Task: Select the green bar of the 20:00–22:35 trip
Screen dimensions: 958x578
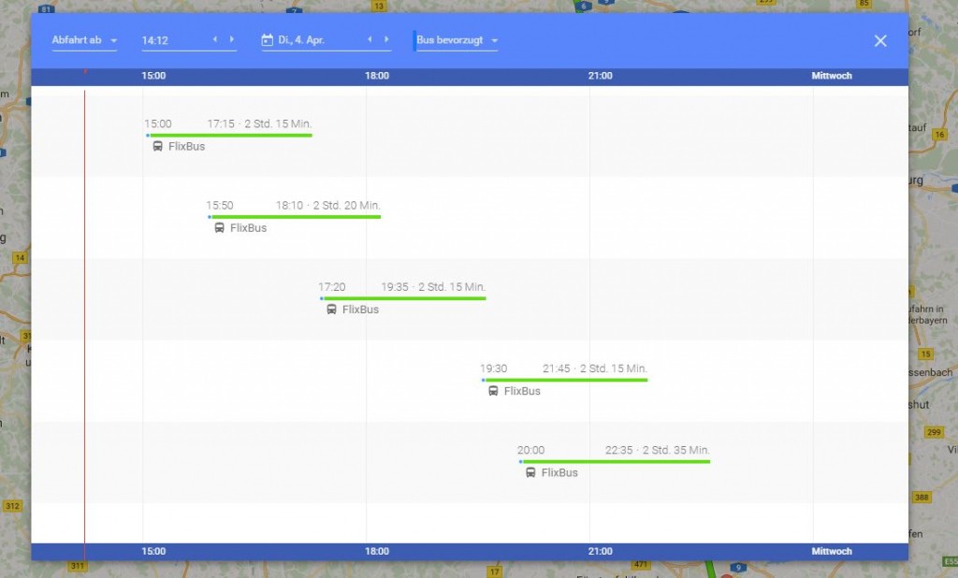Action: click(x=615, y=461)
